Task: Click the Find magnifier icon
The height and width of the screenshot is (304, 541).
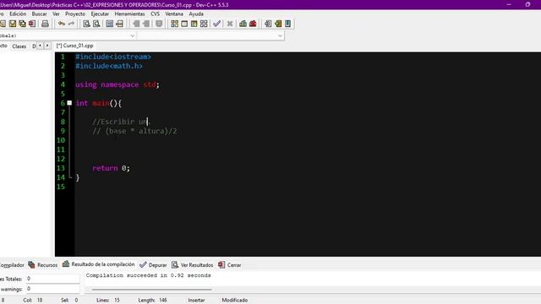Action: click(86, 24)
